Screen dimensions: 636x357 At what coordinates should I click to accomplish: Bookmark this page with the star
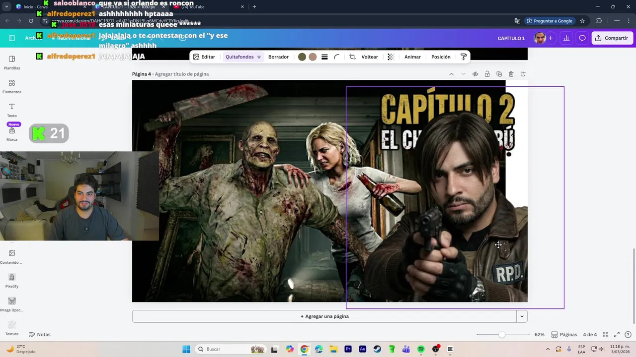(582, 21)
